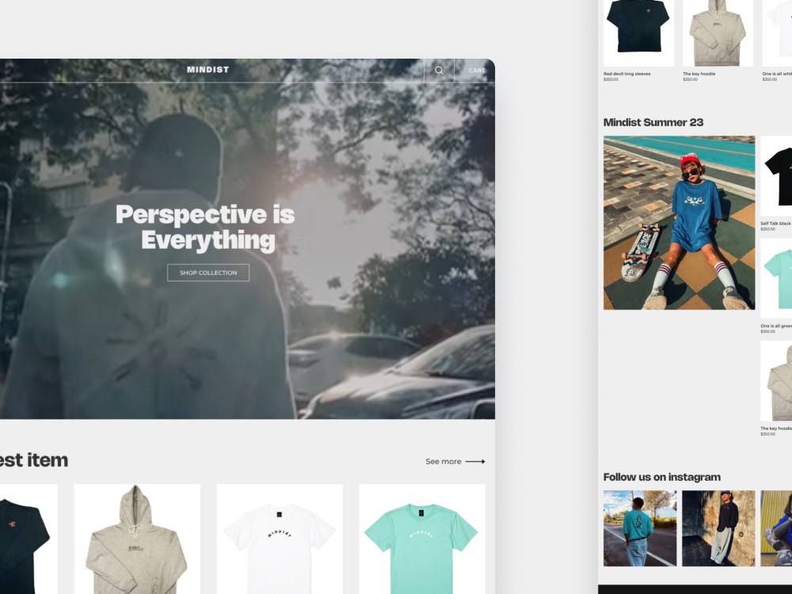Click 'The key hoodie' product name under top image

tap(699, 74)
